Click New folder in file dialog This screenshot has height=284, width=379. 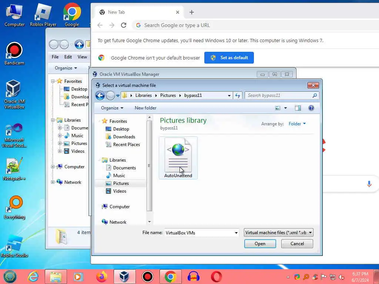coord(145,108)
